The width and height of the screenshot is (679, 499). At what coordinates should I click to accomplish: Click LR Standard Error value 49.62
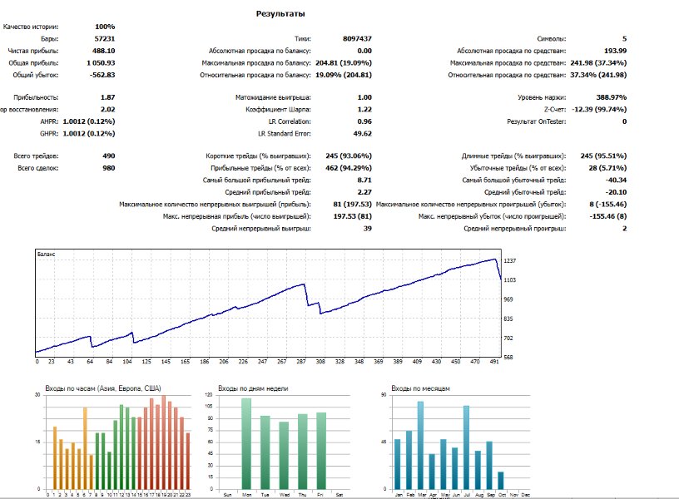pos(363,134)
